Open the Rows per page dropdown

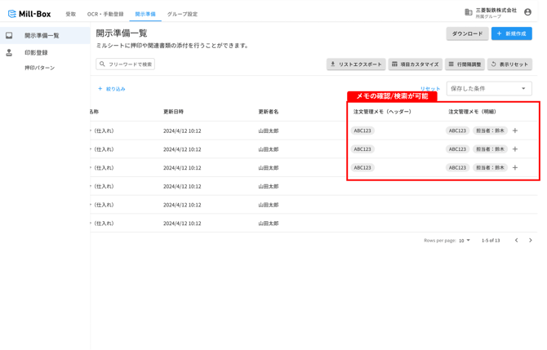(x=465, y=241)
